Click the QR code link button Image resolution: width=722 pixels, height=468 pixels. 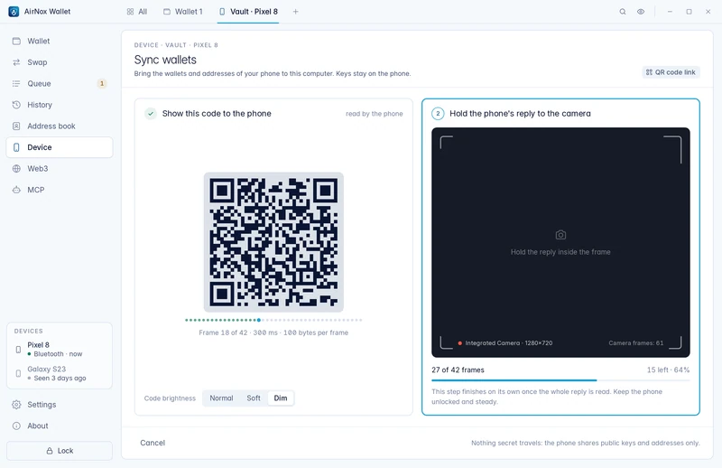point(671,72)
